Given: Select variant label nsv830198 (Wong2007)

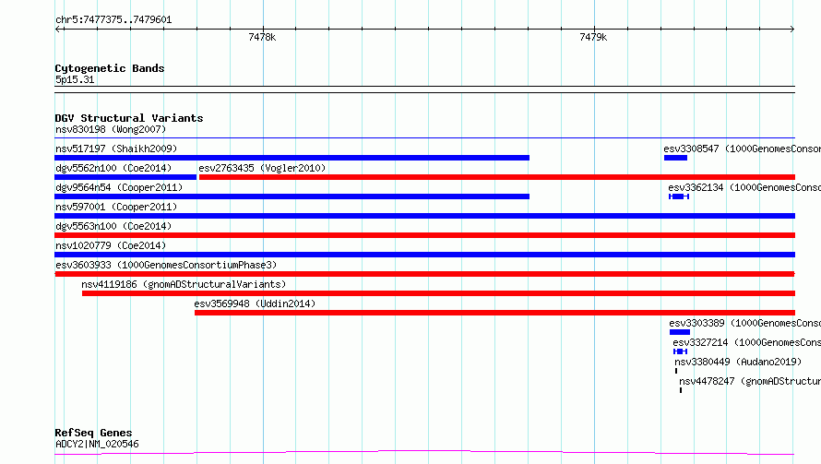Looking at the screenshot, I should click(111, 129).
